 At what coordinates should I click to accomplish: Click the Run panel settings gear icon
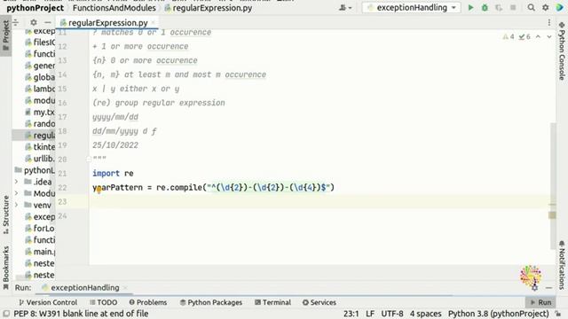535,288
